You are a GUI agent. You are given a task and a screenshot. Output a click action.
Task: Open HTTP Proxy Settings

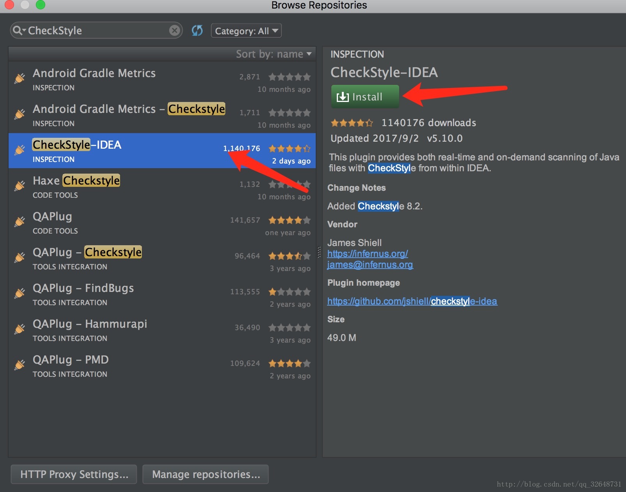[x=74, y=474]
